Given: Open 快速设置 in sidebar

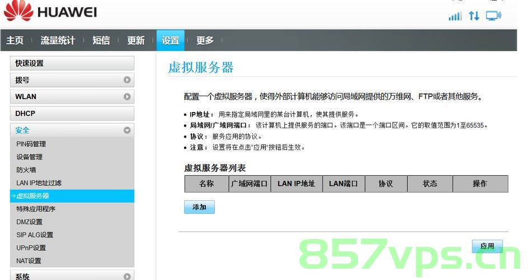Looking at the screenshot, I should click(x=72, y=63).
